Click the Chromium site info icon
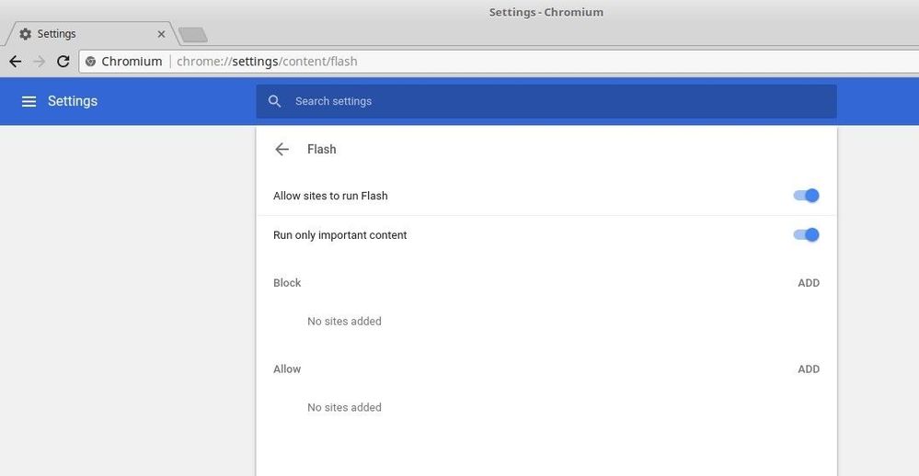This screenshot has width=919, height=476. [90, 62]
